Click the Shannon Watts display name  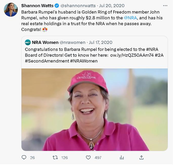37,6
